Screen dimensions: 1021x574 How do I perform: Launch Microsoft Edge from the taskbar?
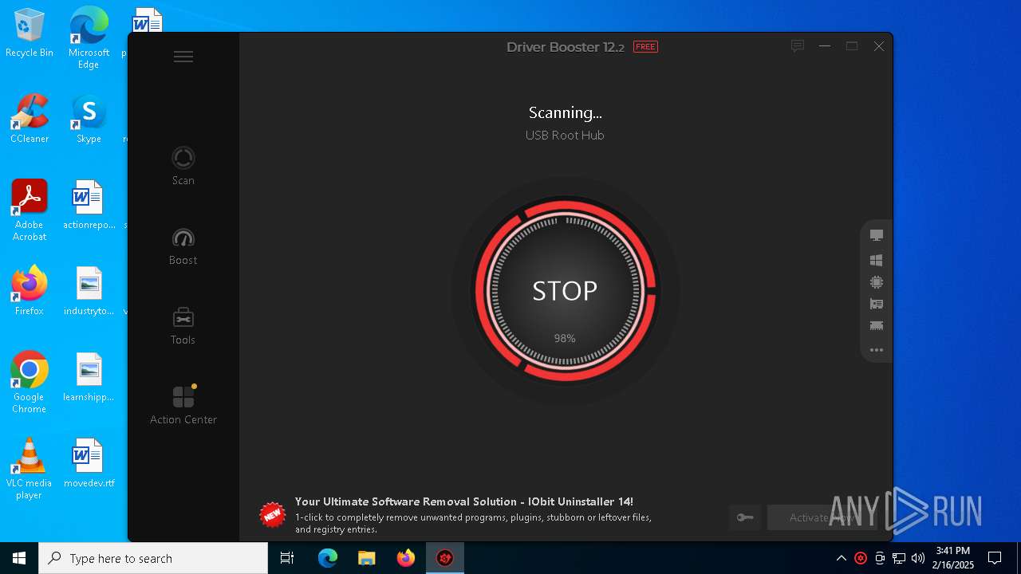point(328,558)
